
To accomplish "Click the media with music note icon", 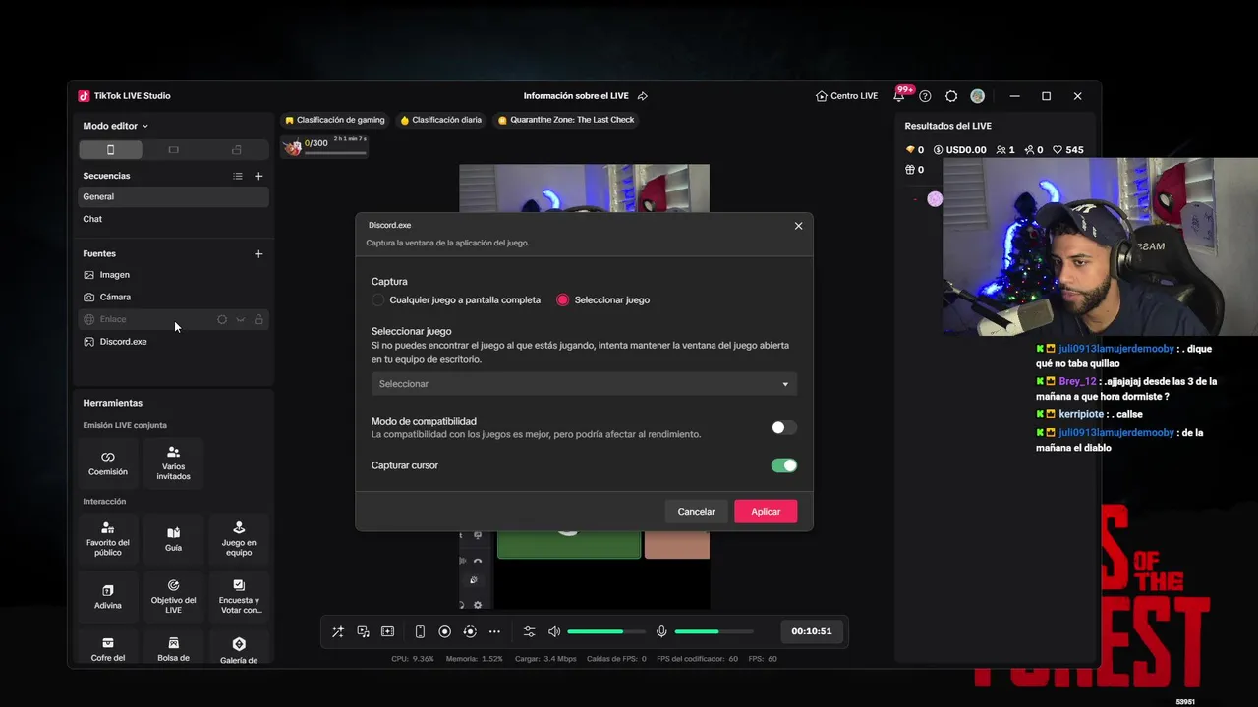I will click(x=363, y=631).
